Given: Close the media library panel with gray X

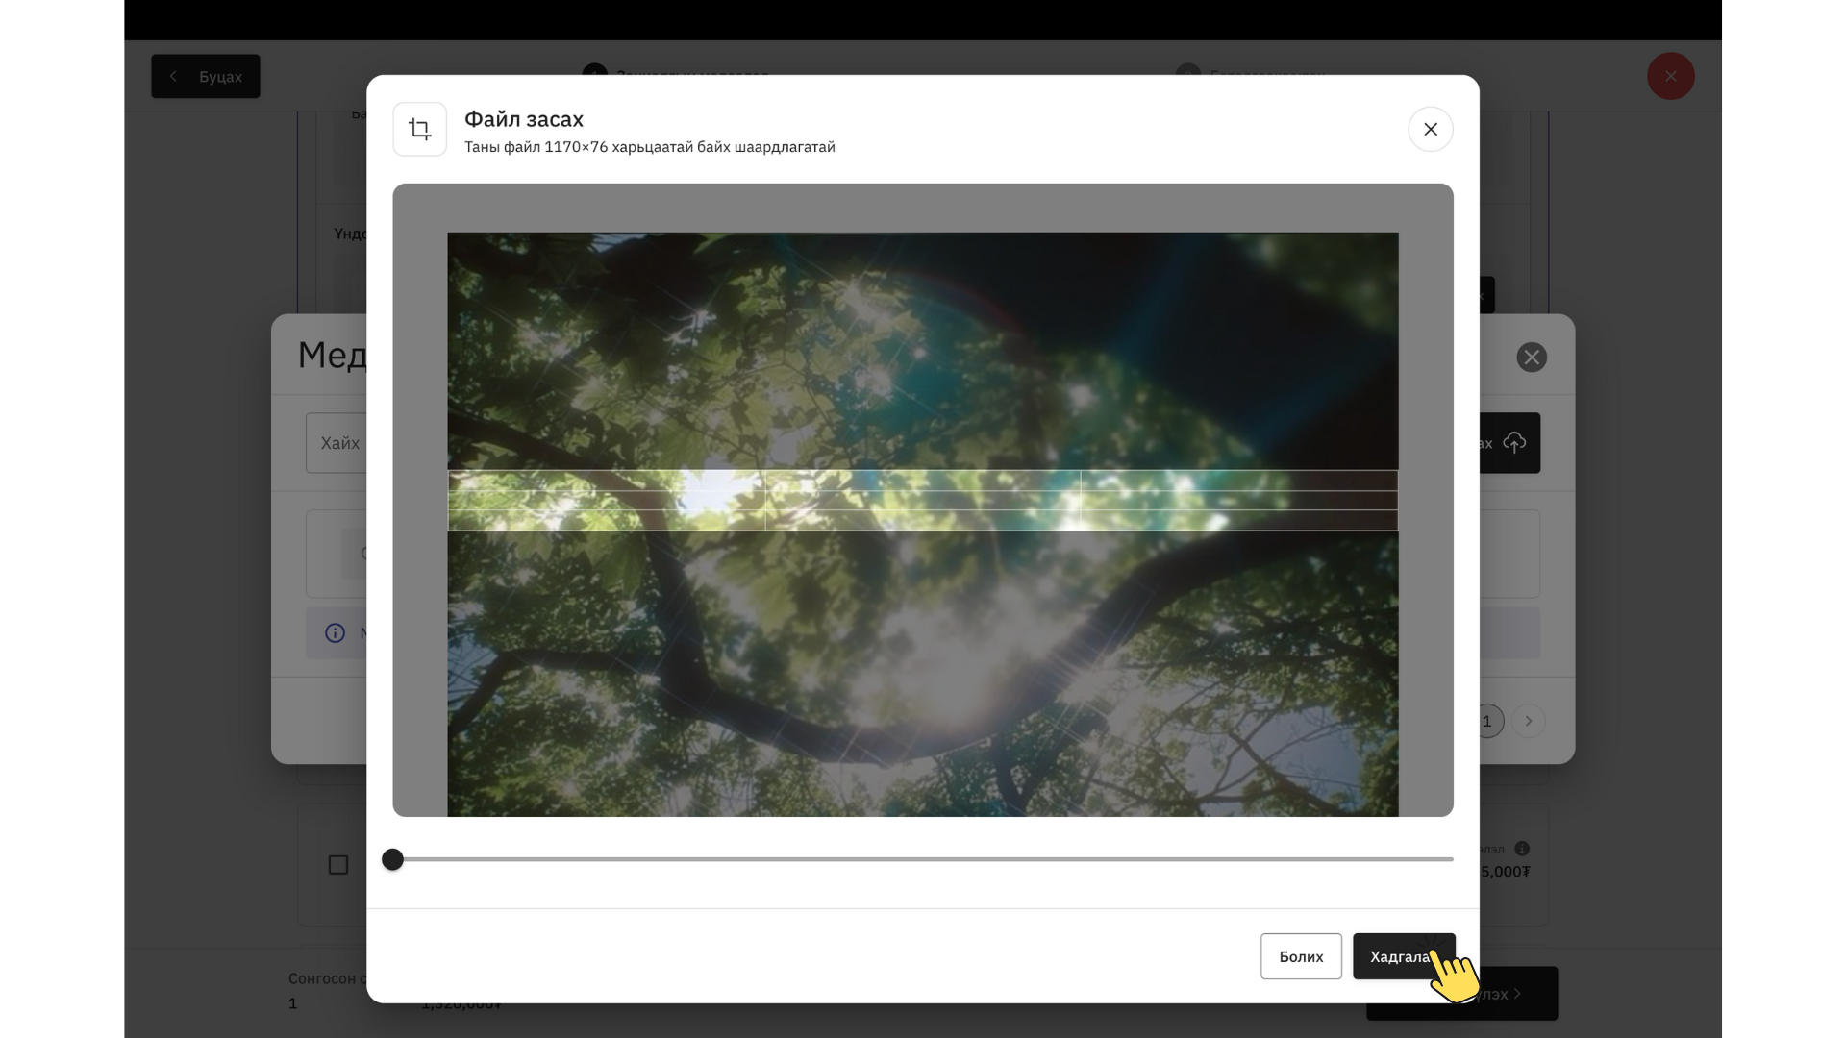Looking at the screenshot, I should 1531,358.
